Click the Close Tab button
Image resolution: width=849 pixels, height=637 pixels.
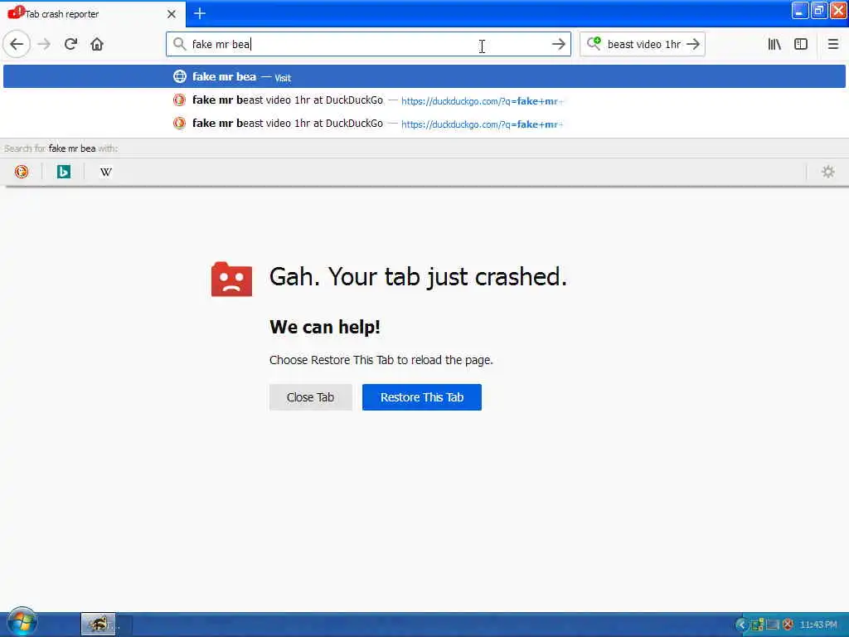click(x=311, y=397)
